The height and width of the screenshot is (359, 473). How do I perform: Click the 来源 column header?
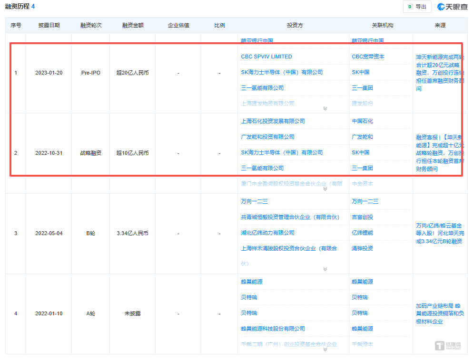[x=440, y=25]
